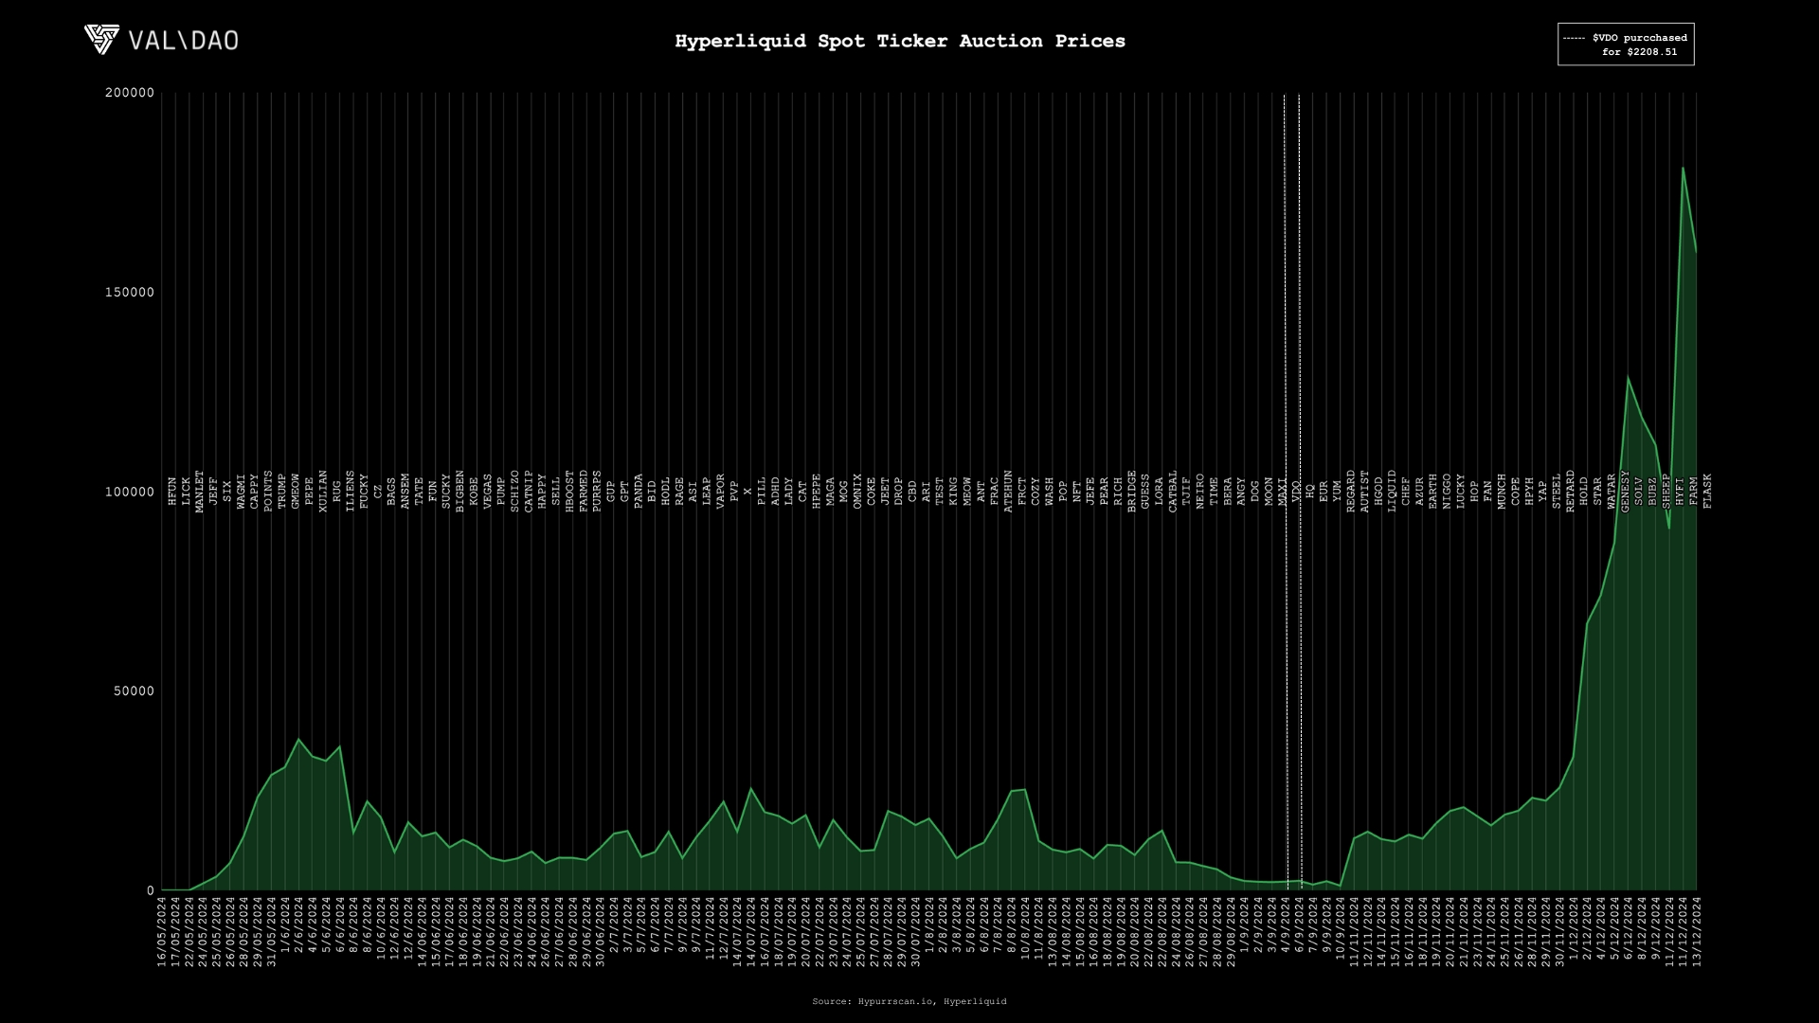Click the 150000 y-axis label
The image size is (1819, 1023).
coord(130,293)
